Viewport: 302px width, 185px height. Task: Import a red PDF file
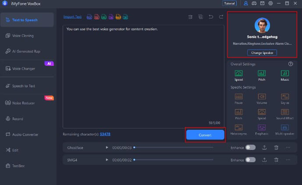point(97,17)
